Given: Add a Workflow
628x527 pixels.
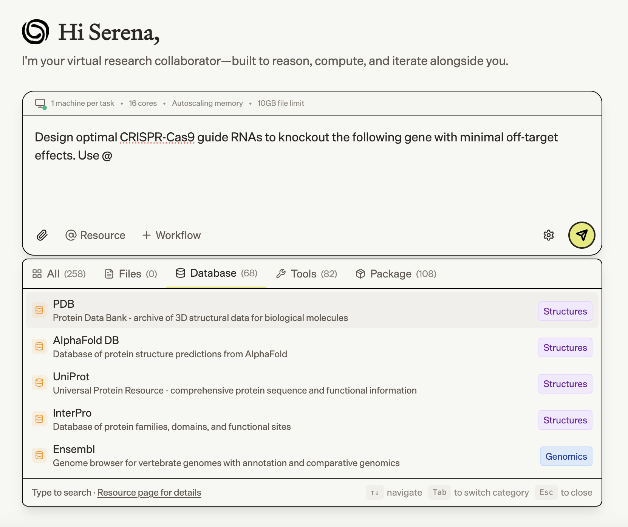Looking at the screenshot, I should click(x=172, y=235).
